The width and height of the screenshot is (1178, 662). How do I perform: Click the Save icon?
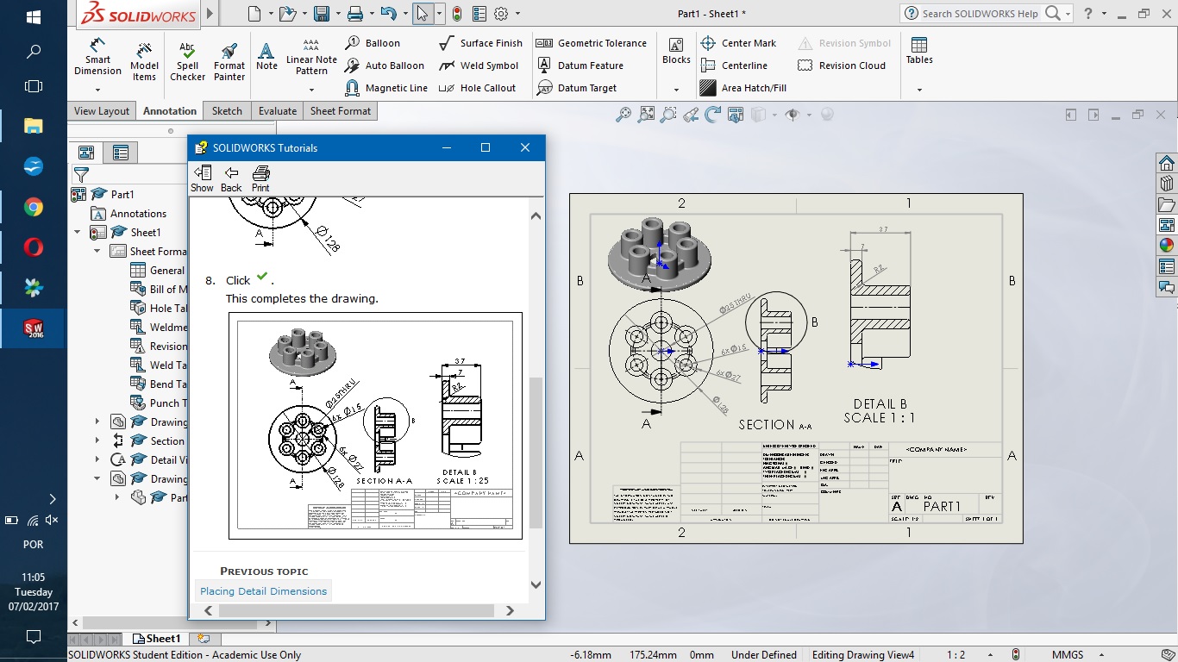click(x=322, y=14)
